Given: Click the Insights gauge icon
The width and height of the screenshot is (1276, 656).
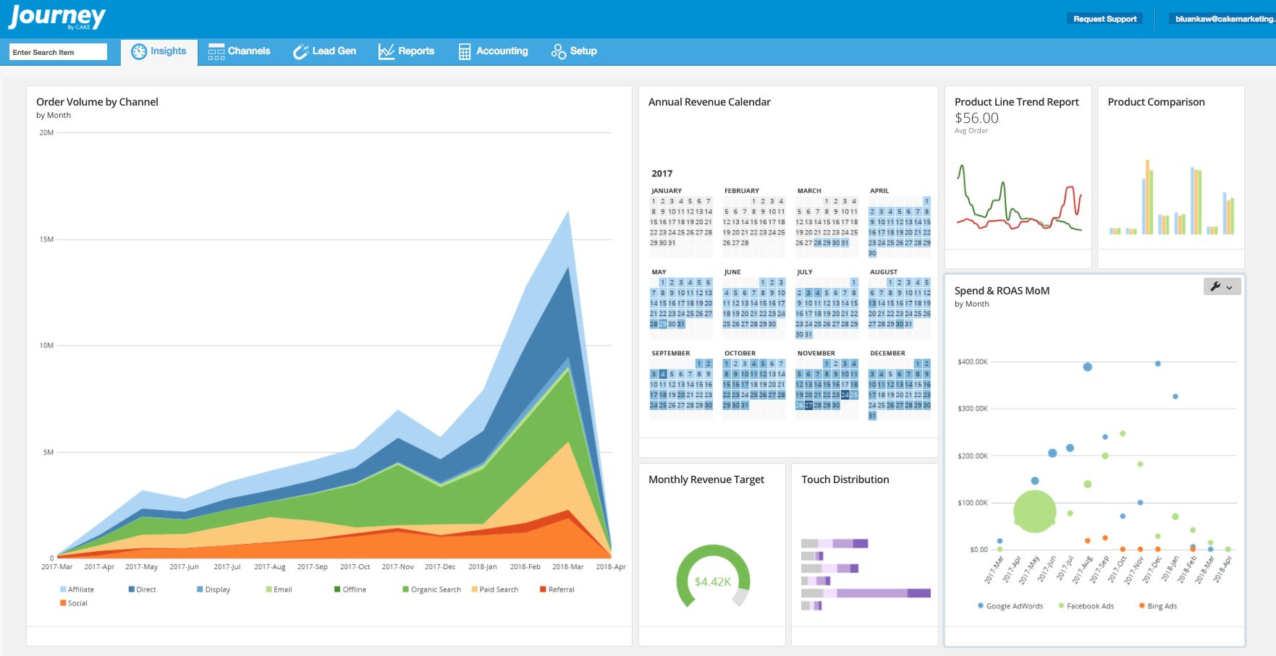Looking at the screenshot, I should (138, 51).
